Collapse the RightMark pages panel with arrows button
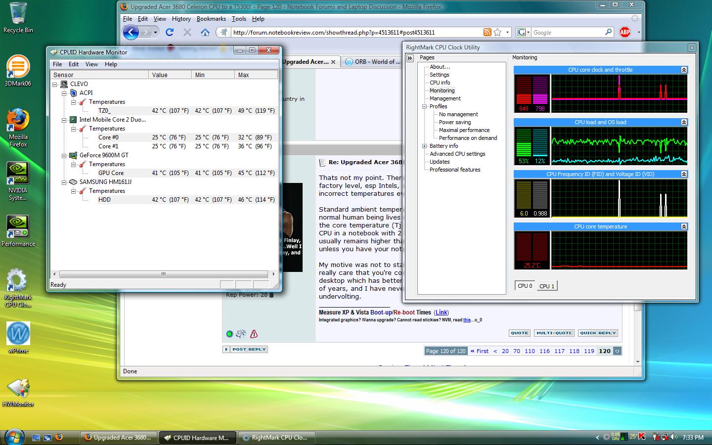This screenshot has width=712, height=445. coord(410,58)
